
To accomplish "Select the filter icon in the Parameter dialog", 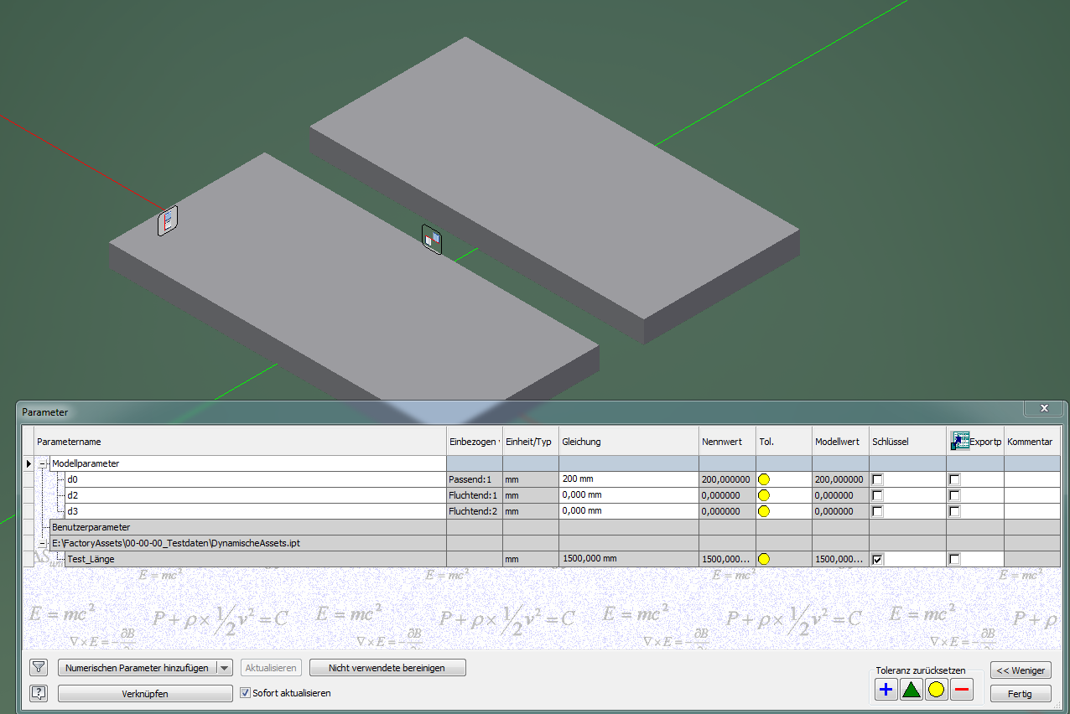I will [38, 667].
